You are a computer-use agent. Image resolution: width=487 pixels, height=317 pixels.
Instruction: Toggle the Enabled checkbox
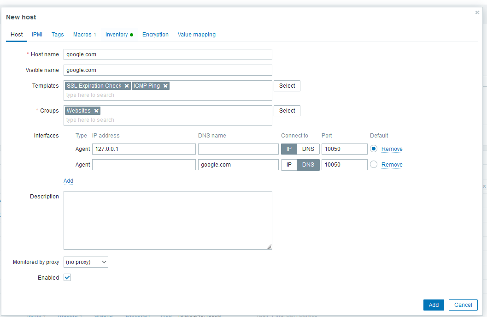click(67, 277)
